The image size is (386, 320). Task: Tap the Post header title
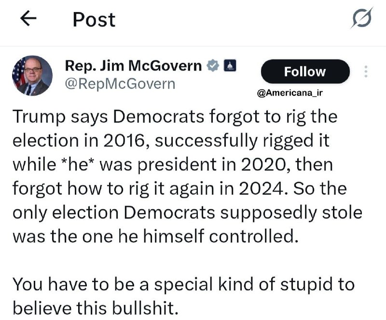click(x=94, y=20)
